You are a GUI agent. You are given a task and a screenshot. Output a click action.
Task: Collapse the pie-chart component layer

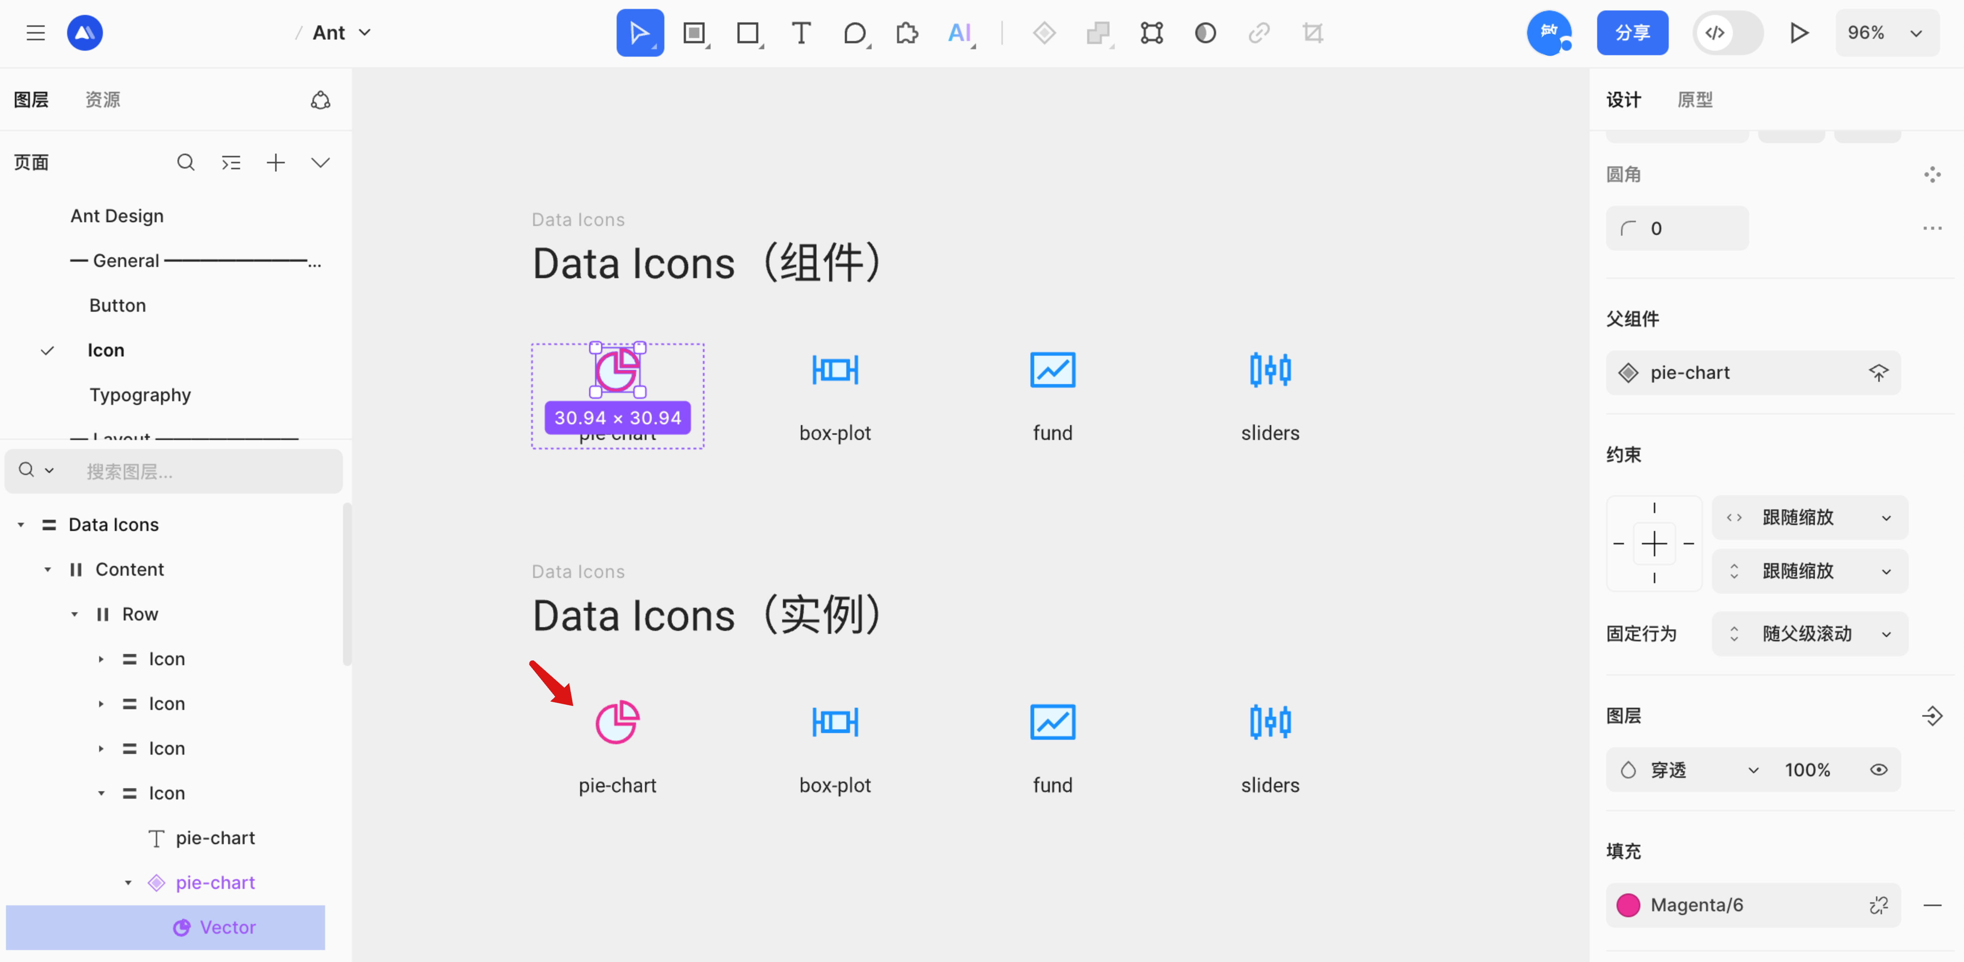[128, 883]
